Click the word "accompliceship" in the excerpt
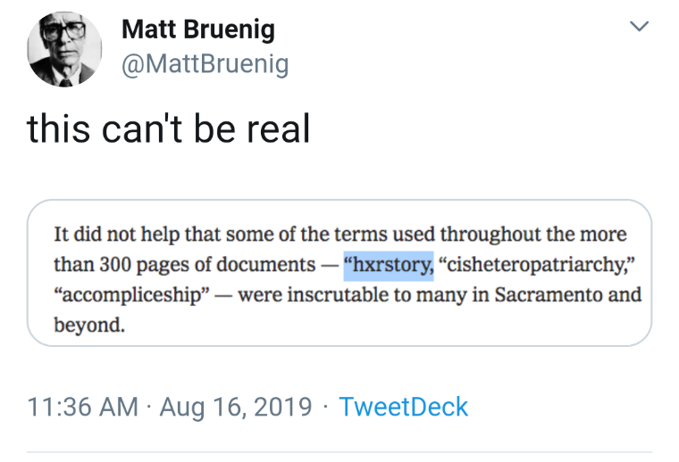Viewport: 679px width, 462px height. (134, 294)
